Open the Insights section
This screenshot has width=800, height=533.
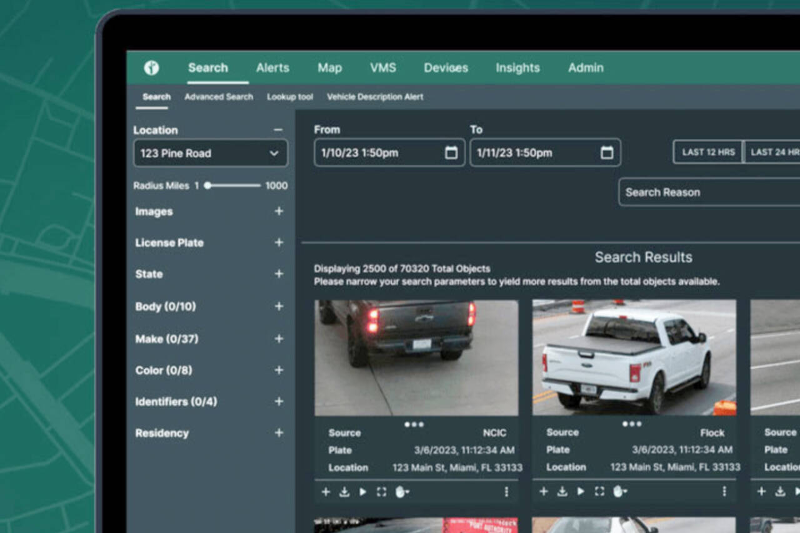517,68
